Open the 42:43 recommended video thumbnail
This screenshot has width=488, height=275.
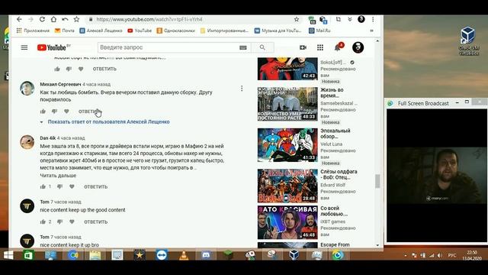(287, 69)
